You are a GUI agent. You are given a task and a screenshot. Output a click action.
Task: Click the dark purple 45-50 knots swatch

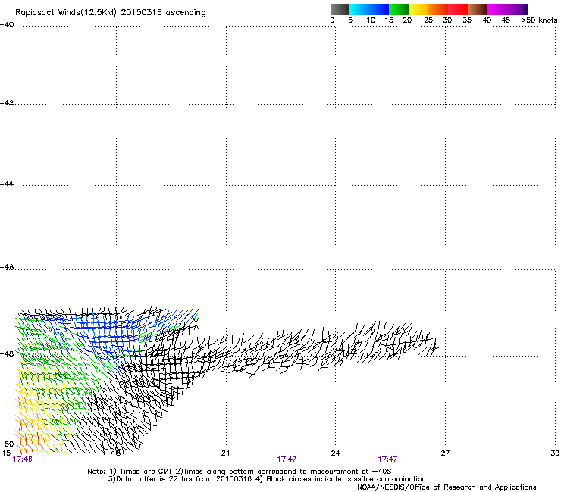click(517, 9)
